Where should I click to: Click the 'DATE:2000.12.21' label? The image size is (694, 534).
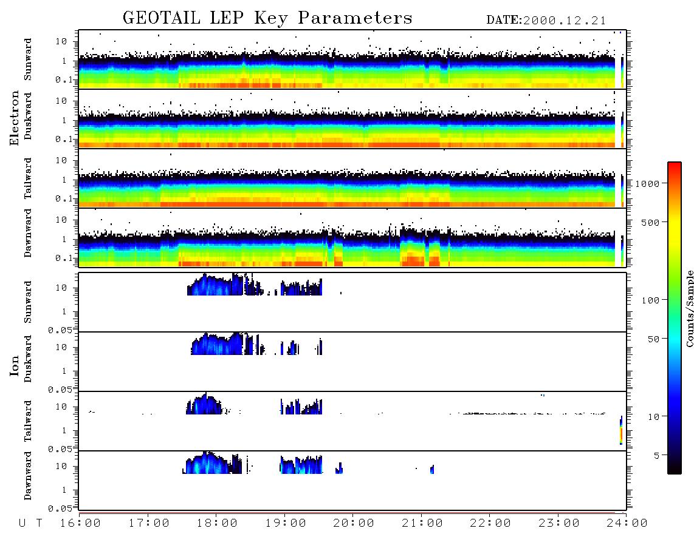tap(546, 21)
